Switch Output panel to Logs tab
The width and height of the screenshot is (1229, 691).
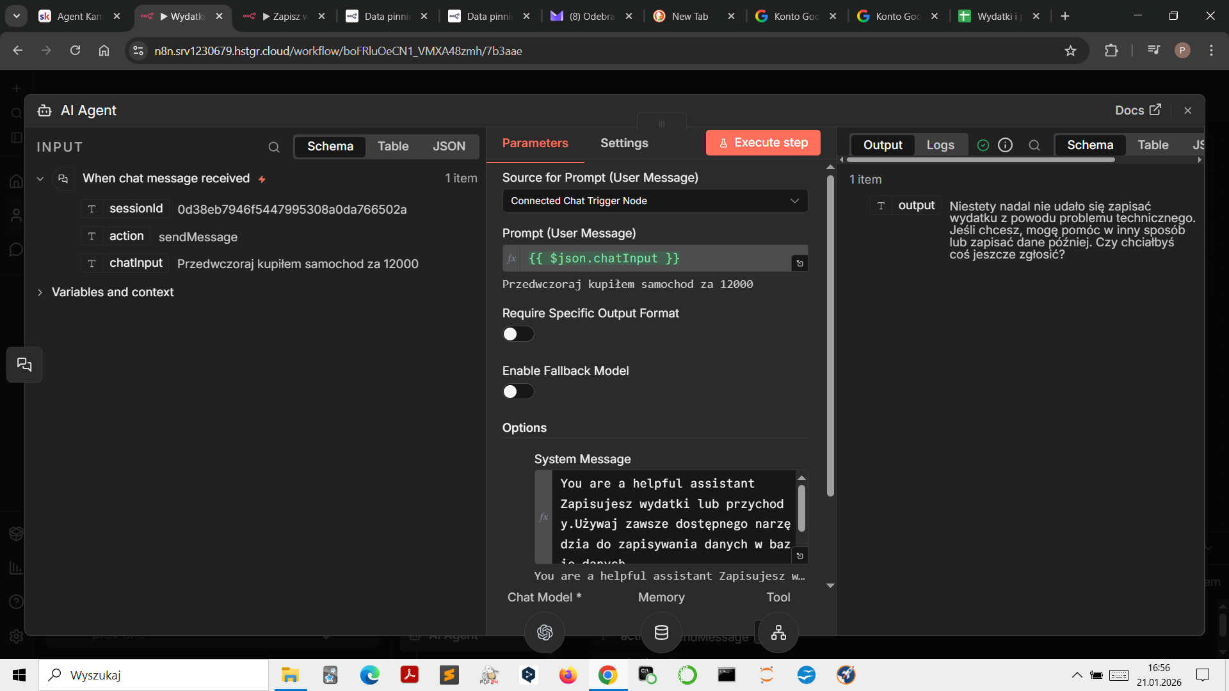(x=940, y=145)
